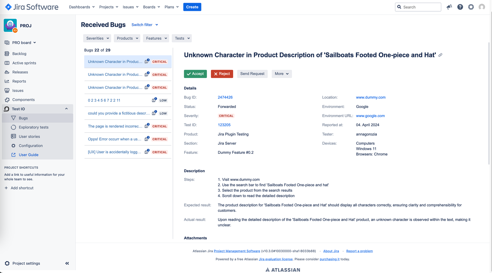Copy bug title permalink chain icon
The width and height of the screenshot is (492, 273).
click(440, 55)
